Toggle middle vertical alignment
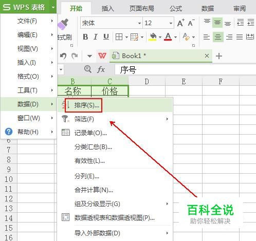Image resolution: width=256 pixels, height=241 pixels. (x=217, y=23)
